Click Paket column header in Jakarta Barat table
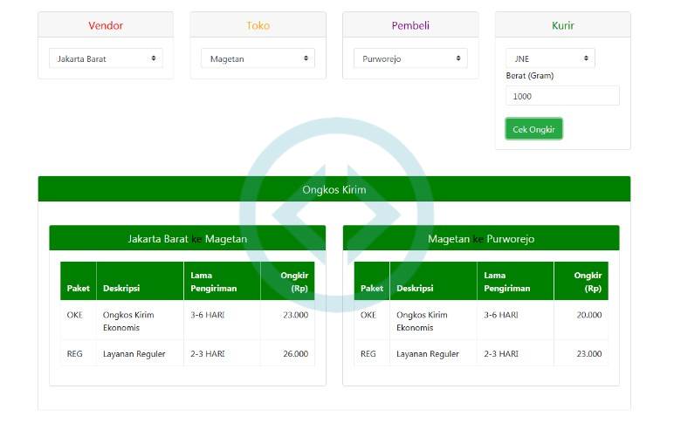Screen dimensions: 674x430 [x=79, y=288]
